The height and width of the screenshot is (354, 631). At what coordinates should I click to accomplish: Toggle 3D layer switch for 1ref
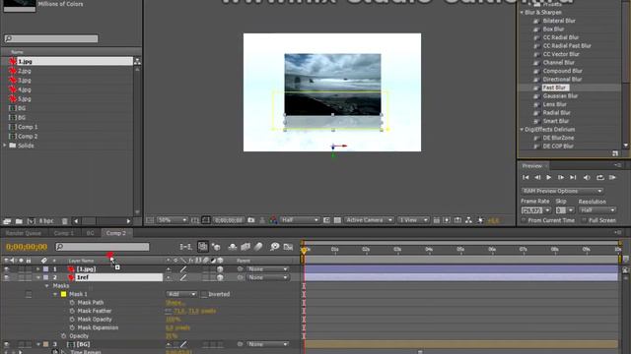click(220, 277)
